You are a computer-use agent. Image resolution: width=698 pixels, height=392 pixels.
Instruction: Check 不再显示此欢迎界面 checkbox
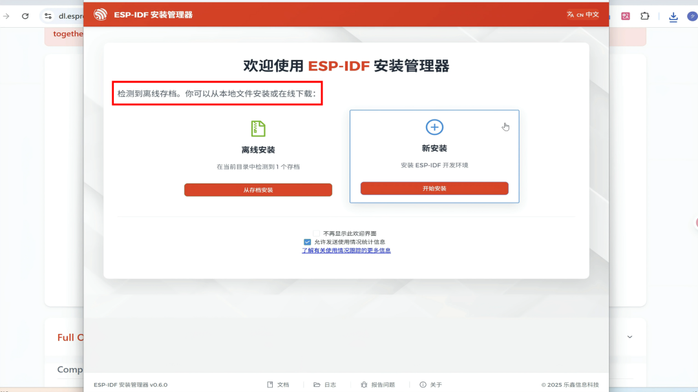[x=317, y=234]
